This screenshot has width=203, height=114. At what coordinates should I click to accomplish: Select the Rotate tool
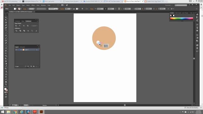pos(6,46)
